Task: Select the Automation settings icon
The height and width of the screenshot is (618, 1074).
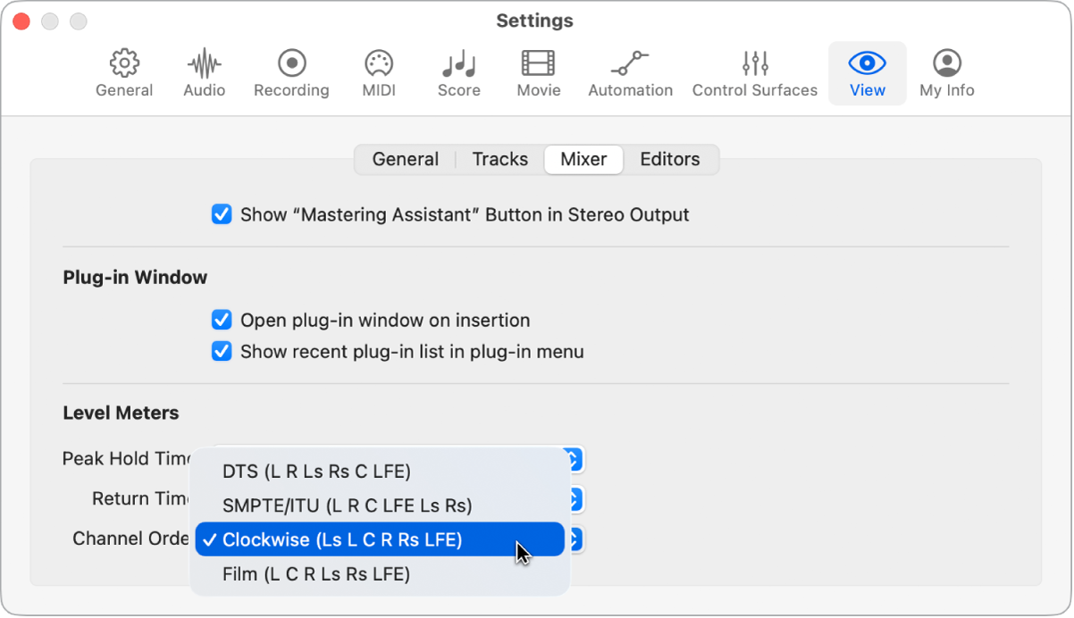Action: tap(630, 72)
